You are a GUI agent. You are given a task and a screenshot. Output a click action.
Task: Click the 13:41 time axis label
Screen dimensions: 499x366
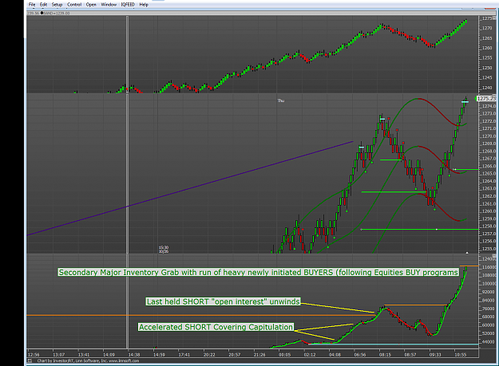coord(84,355)
